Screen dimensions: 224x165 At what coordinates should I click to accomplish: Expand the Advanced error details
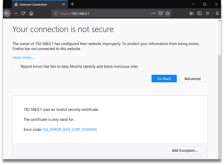point(193,78)
